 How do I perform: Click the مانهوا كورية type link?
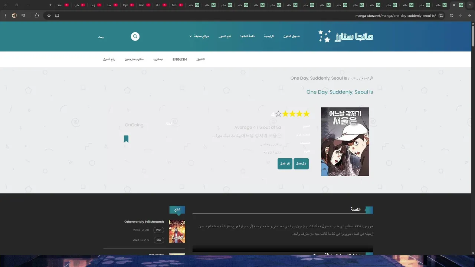tap(273, 152)
